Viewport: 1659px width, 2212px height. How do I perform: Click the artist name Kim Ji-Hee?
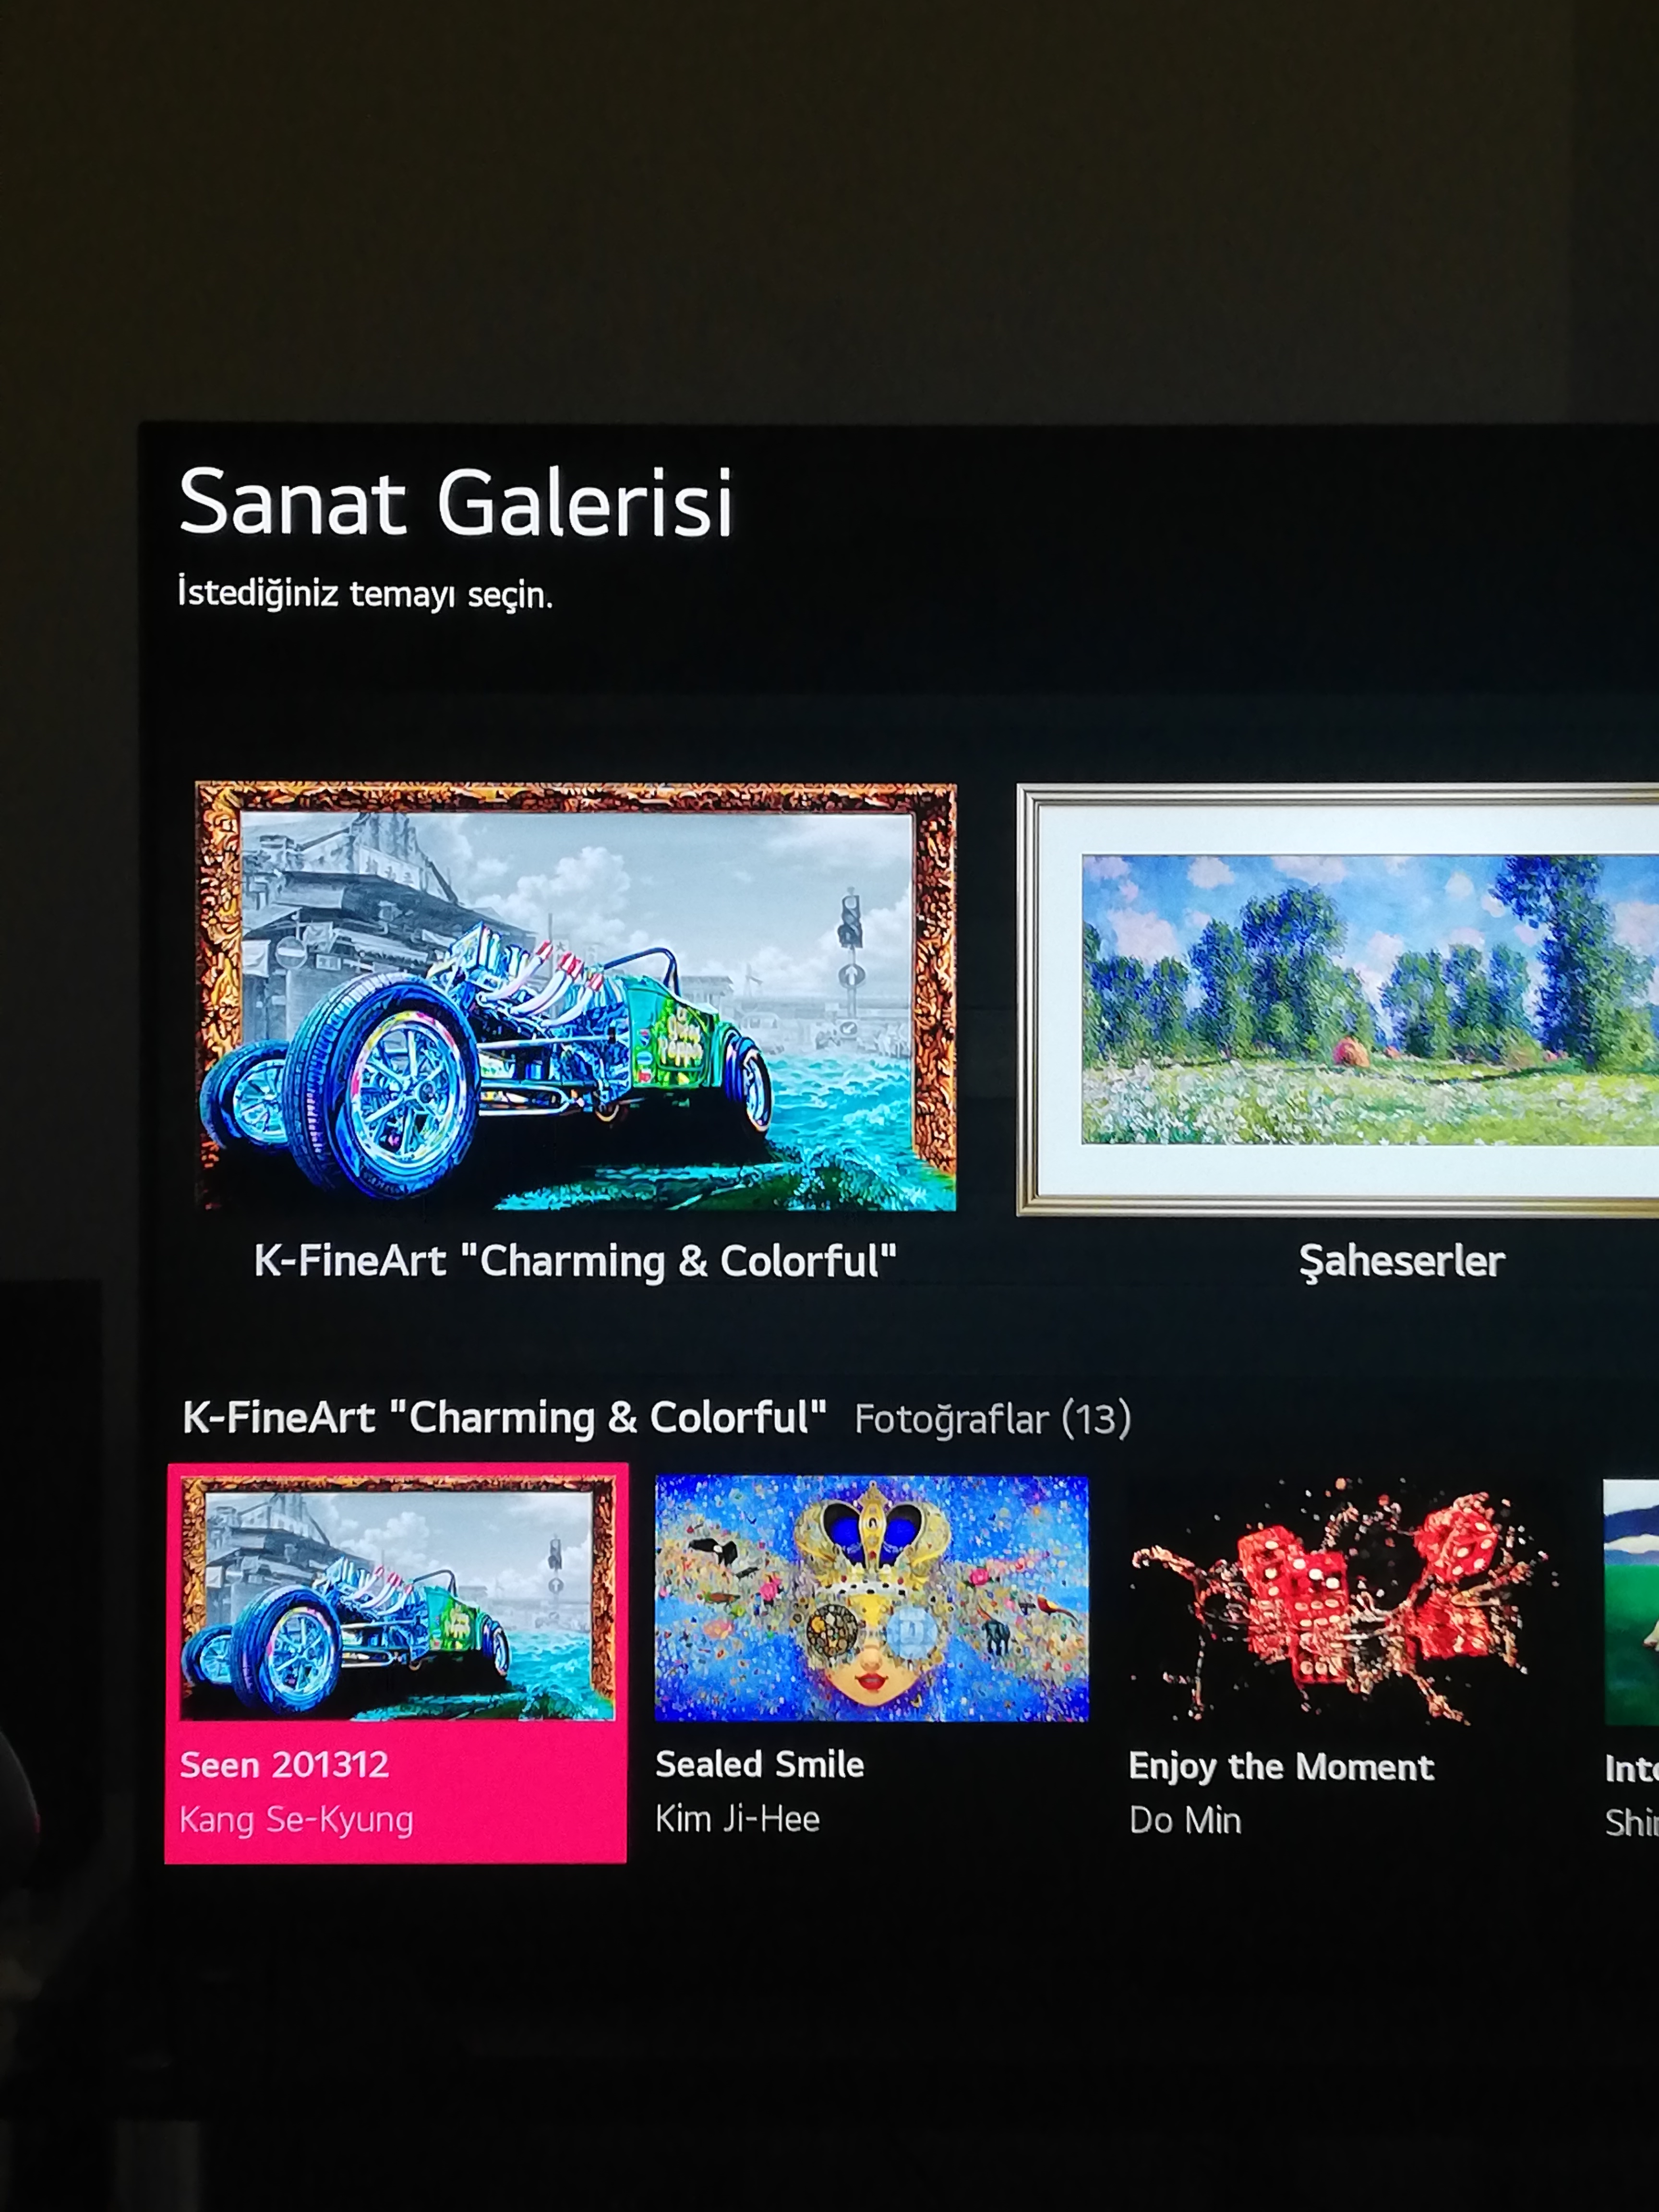click(x=738, y=1819)
